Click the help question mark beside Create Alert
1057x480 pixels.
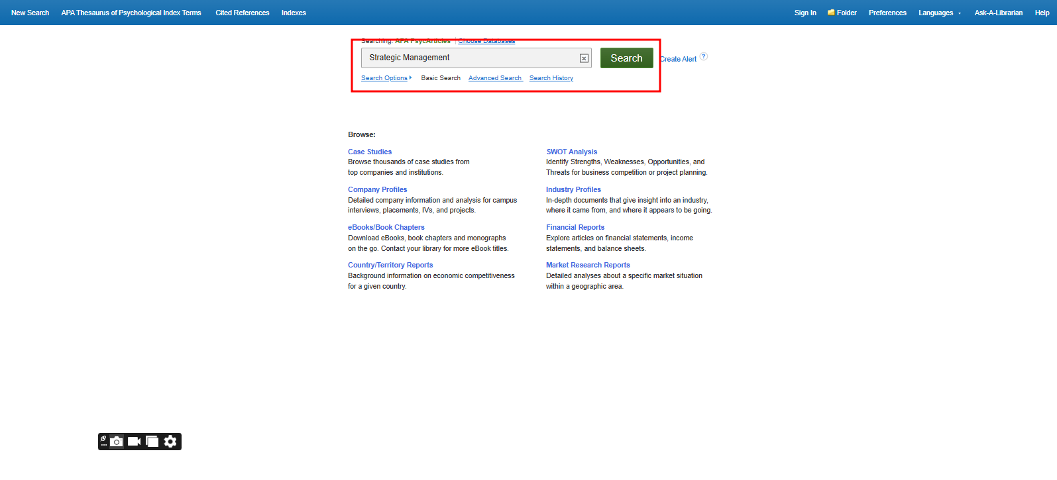704,56
